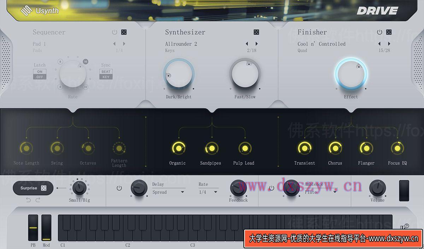Image resolution: width=424 pixels, height=249 pixels.
Task: Click the Focus EQ knob
Action: [x=397, y=148]
